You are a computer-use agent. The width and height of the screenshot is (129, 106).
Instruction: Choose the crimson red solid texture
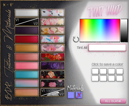click(27, 39)
